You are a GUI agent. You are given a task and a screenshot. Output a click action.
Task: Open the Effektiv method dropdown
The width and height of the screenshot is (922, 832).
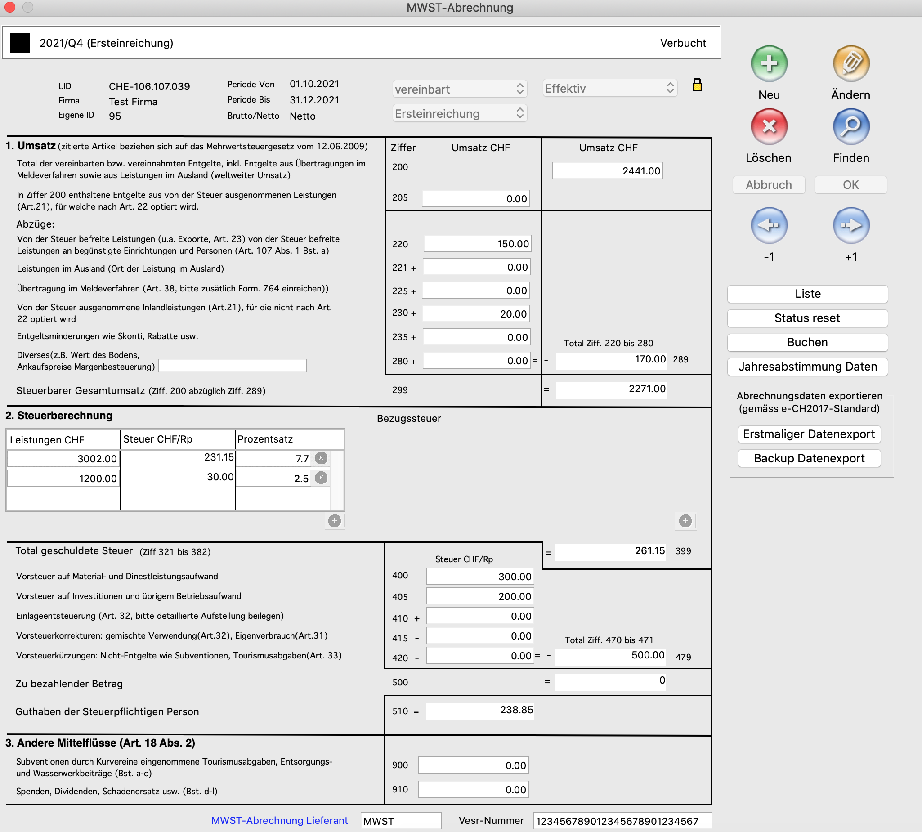609,88
